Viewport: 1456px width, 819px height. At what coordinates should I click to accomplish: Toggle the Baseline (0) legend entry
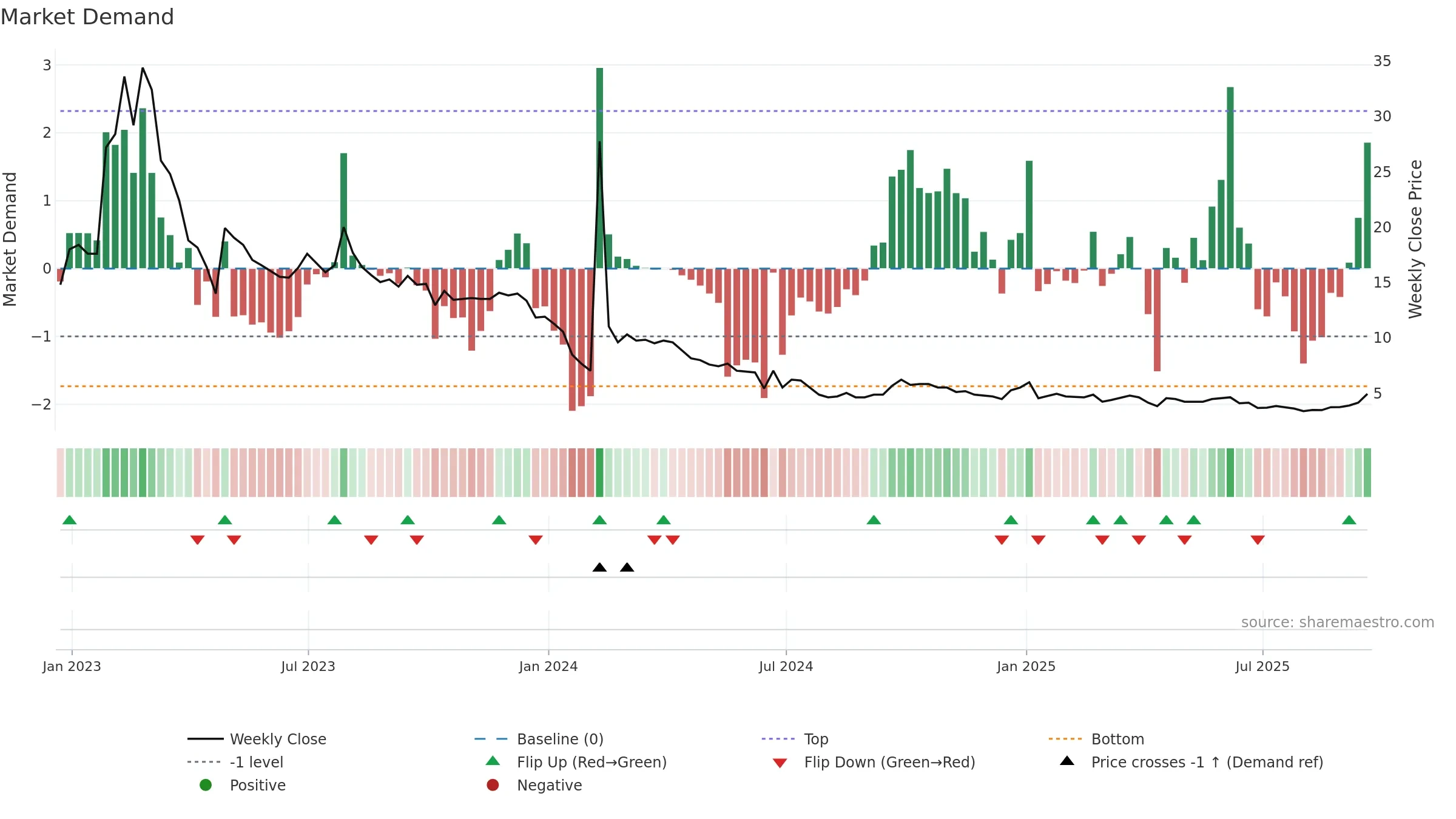539,739
